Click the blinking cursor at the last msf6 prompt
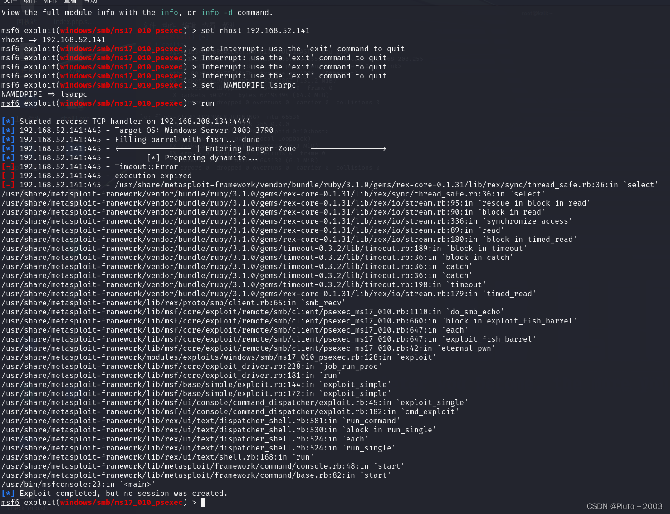Screen dimensions: 670x514 click(x=203, y=502)
